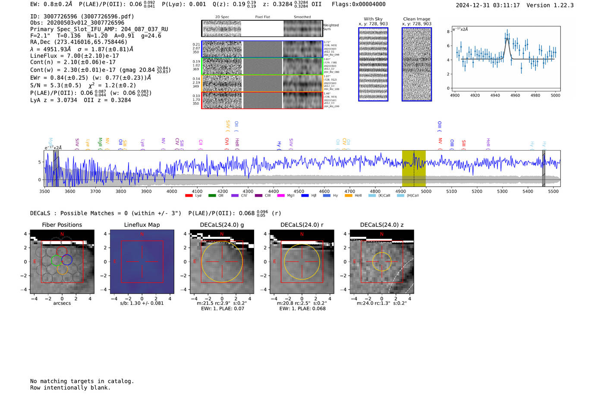Click the Weighted Sum 2D spectrum cutout

point(262,28)
